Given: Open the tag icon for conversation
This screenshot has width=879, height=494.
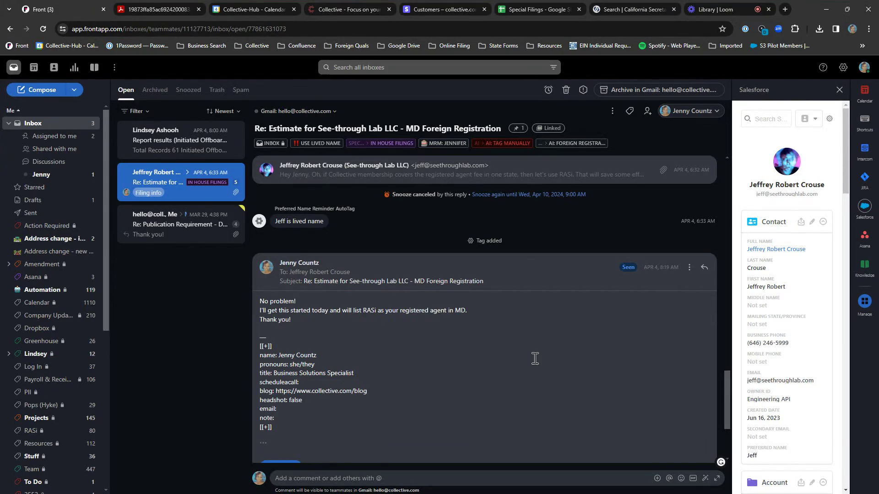Looking at the screenshot, I should [629, 111].
